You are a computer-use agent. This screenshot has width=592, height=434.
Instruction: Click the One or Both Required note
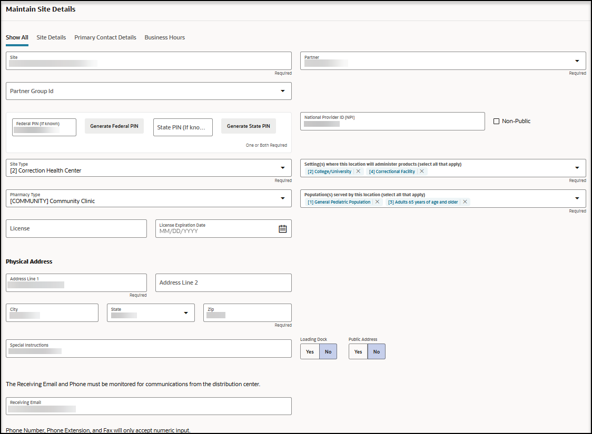266,145
